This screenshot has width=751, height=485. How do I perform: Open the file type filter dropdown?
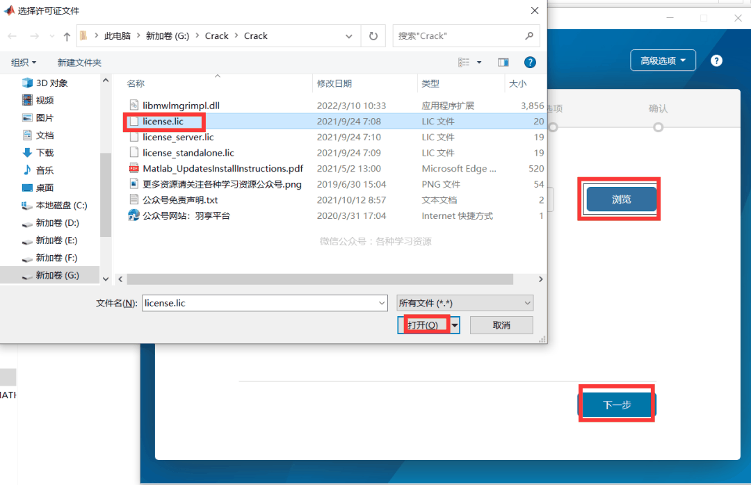(464, 303)
